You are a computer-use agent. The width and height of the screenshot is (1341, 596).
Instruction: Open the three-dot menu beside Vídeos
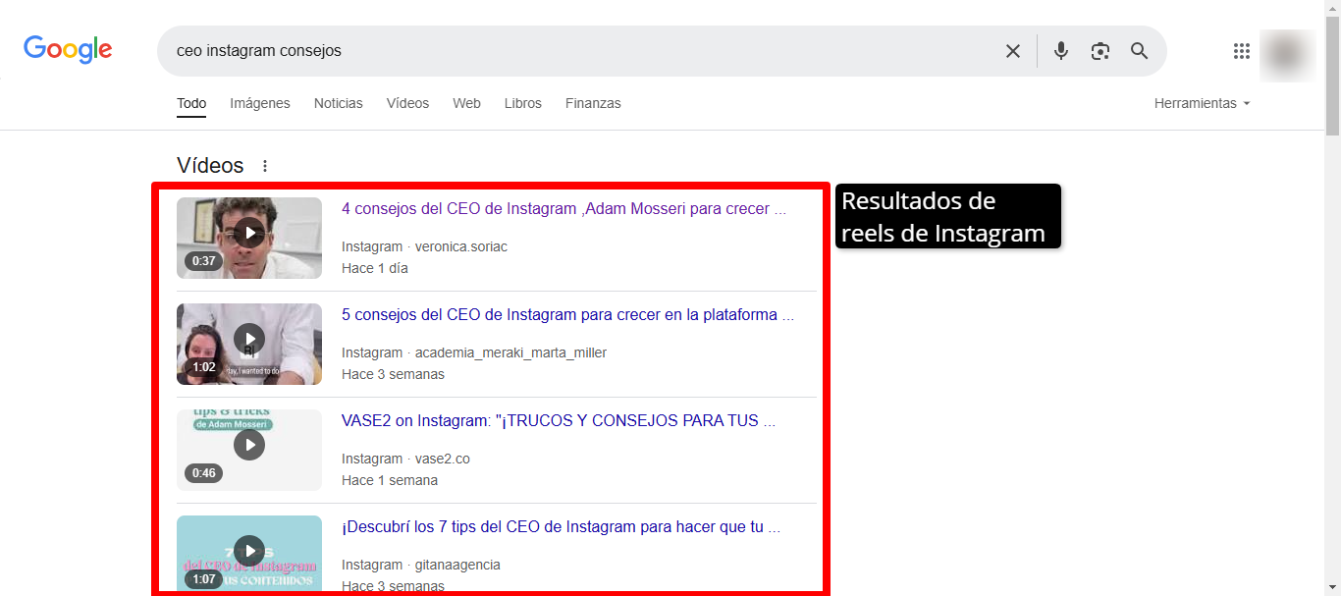(x=264, y=166)
